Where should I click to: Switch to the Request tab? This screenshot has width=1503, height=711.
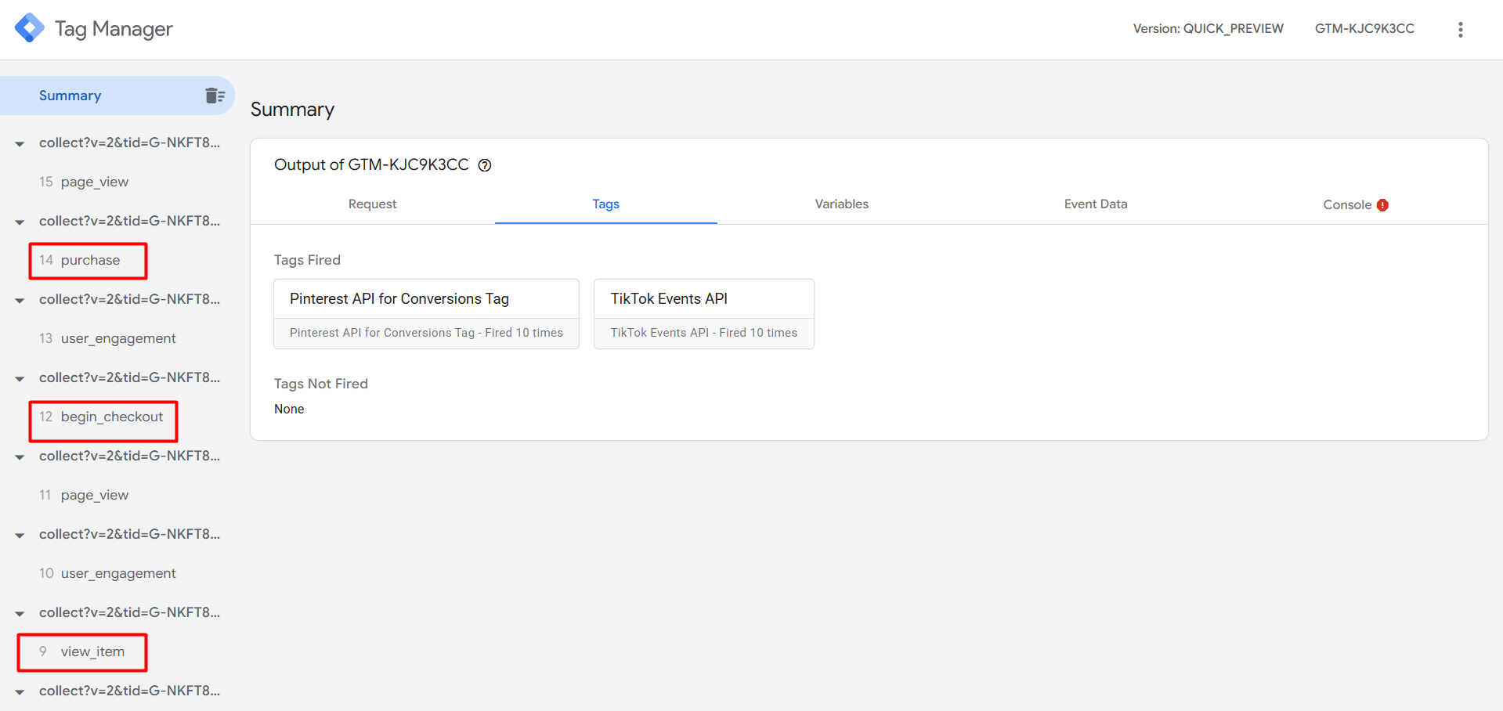372,204
